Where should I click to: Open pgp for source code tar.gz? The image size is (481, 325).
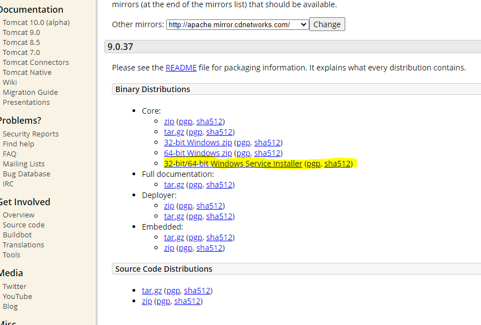pyautogui.click(x=173, y=290)
